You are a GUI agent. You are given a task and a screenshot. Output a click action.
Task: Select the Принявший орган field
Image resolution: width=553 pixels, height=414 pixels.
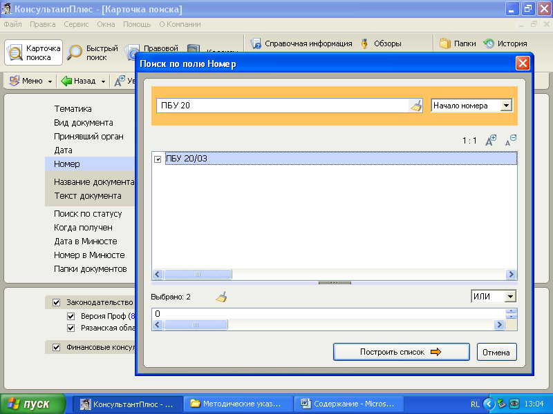point(88,136)
